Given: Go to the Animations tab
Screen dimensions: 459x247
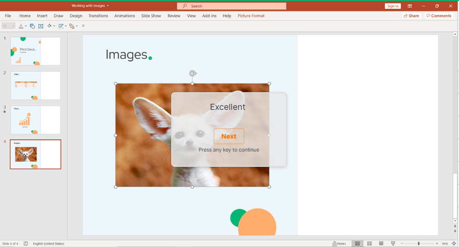Looking at the screenshot, I should click(x=125, y=16).
